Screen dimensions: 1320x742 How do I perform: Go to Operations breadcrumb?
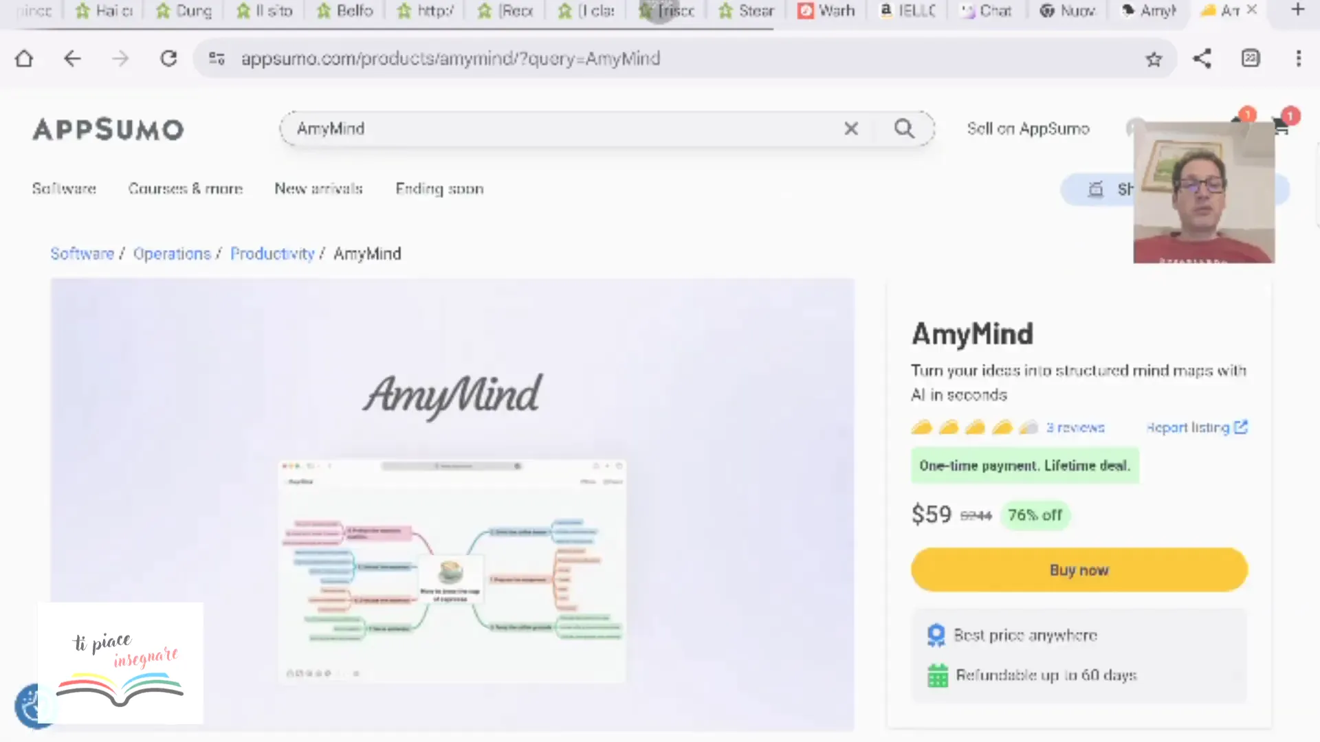pos(172,254)
